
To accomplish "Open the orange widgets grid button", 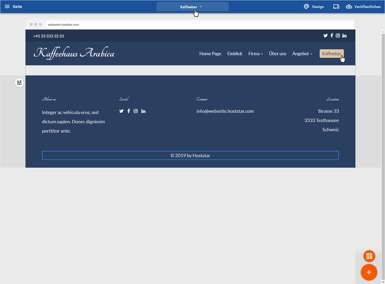I will pyautogui.click(x=369, y=256).
